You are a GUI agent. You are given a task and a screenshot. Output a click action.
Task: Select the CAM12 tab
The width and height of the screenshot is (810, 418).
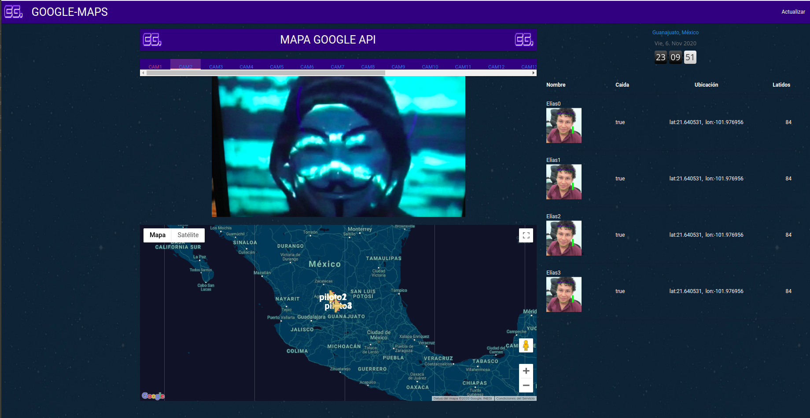click(496, 65)
